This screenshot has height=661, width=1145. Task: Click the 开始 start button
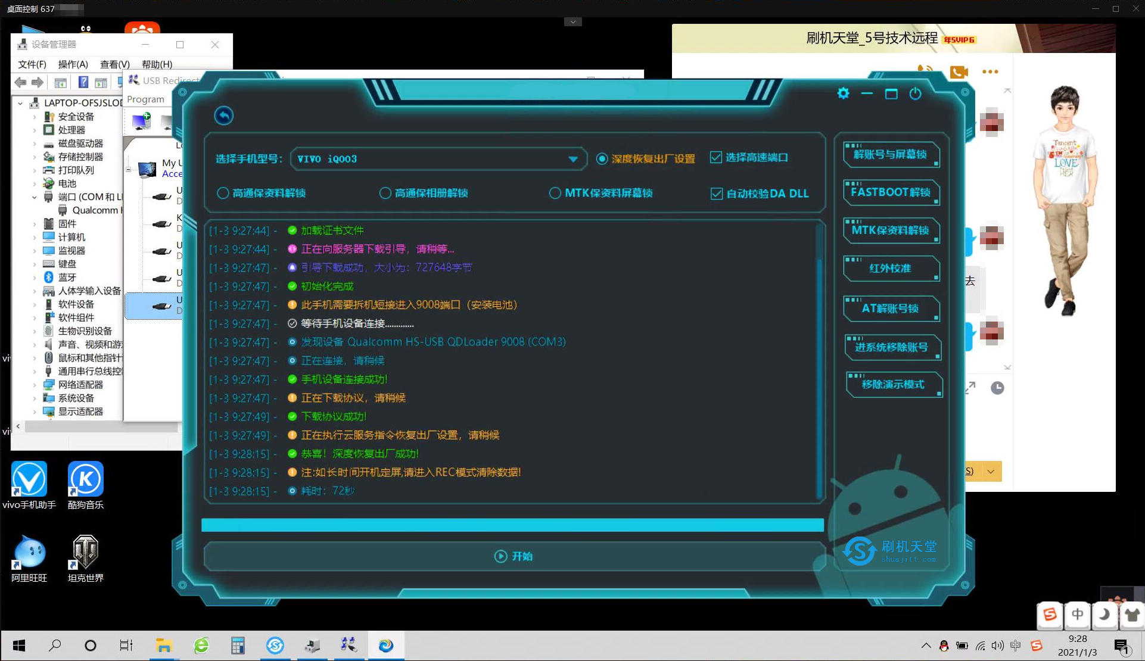click(x=514, y=556)
